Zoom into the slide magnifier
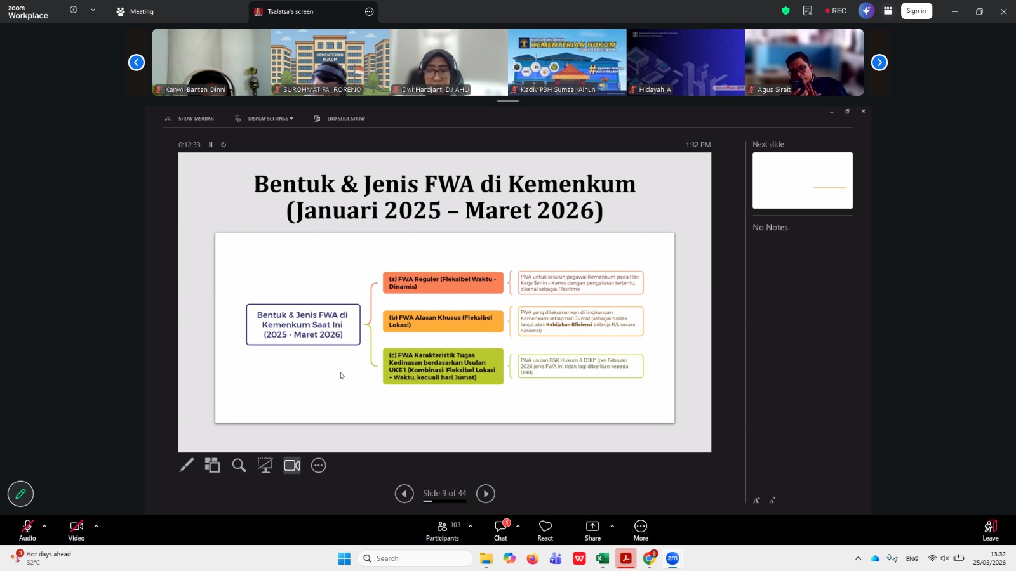The width and height of the screenshot is (1016, 571). (239, 466)
